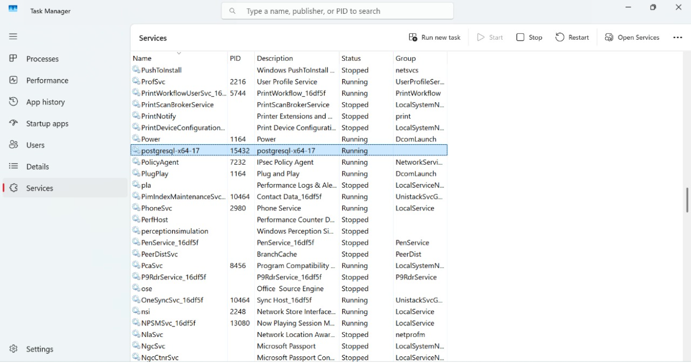Sort services by Status column header
Screen dimensions: 691x363
[351, 59]
